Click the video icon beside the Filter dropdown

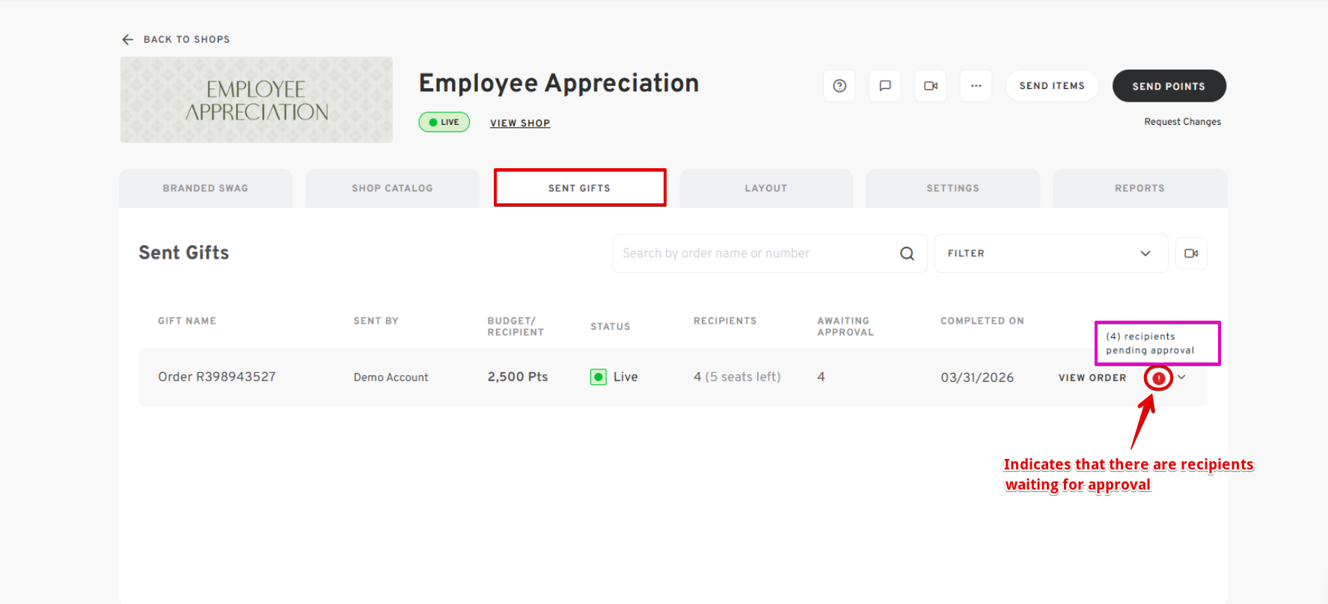click(x=1191, y=253)
